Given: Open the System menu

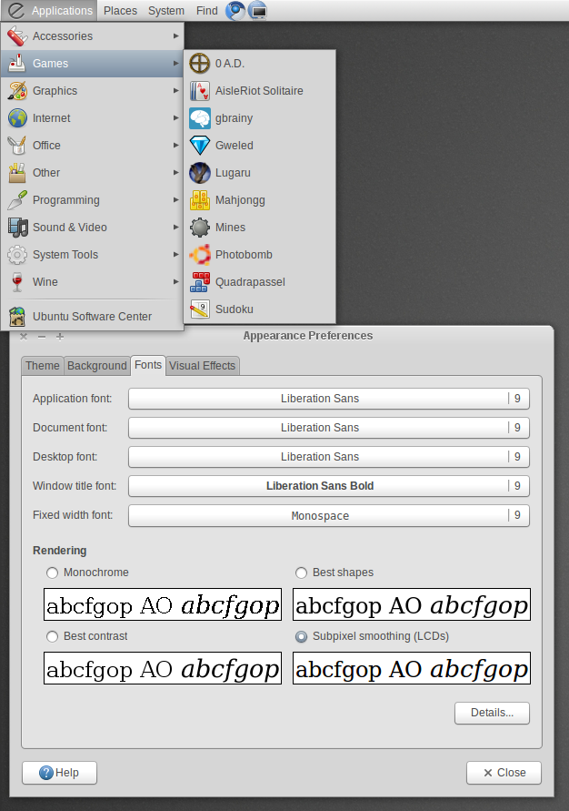Looking at the screenshot, I should [166, 11].
